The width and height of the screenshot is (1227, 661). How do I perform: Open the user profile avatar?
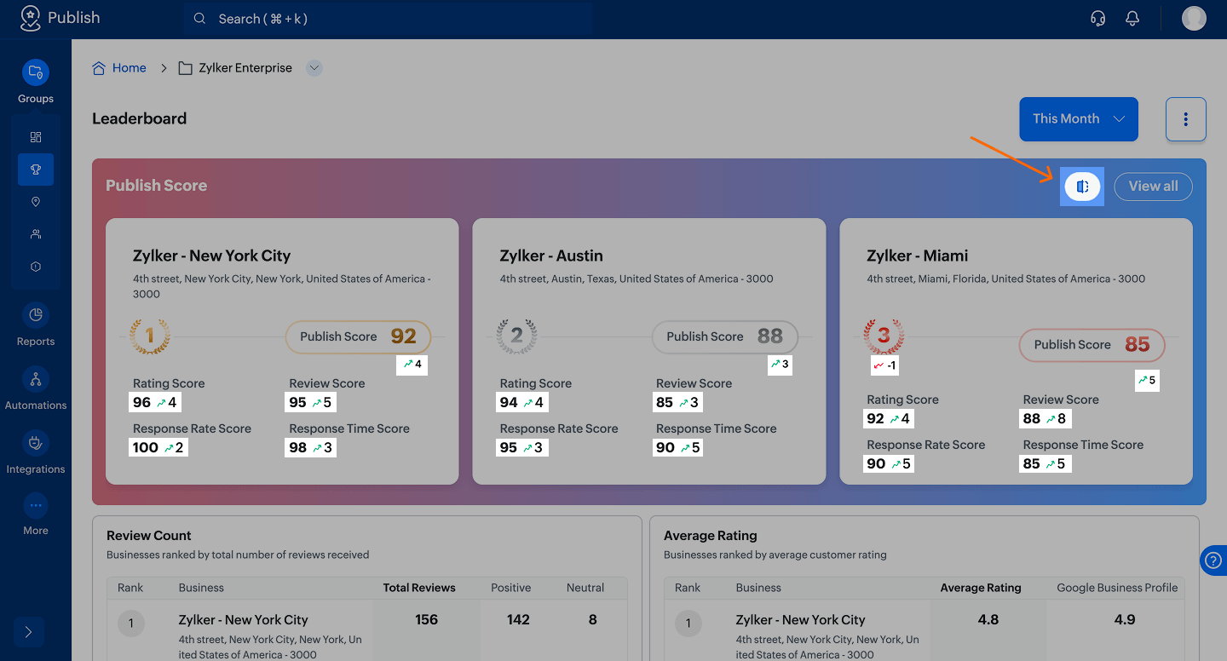click(x=1194, y=18)
